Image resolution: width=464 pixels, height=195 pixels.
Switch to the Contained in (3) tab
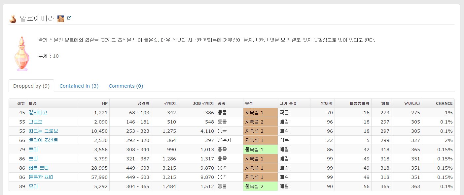pos(79,86)
